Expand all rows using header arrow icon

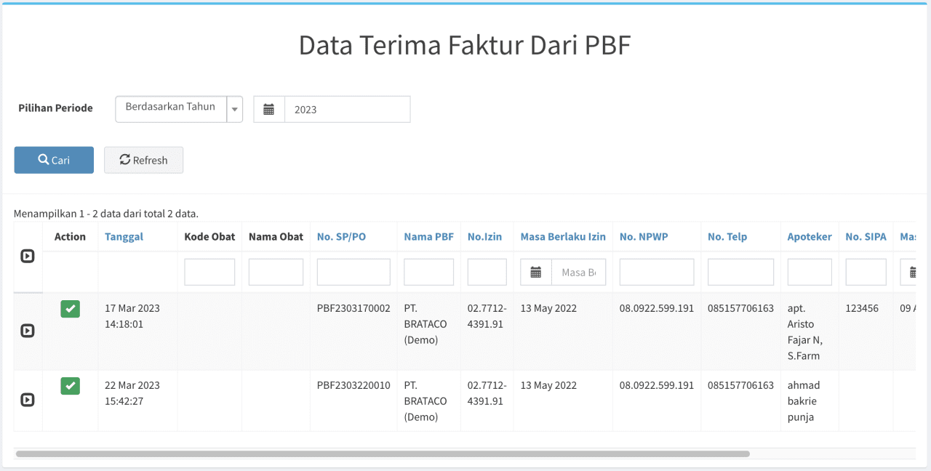pos(28,256)
